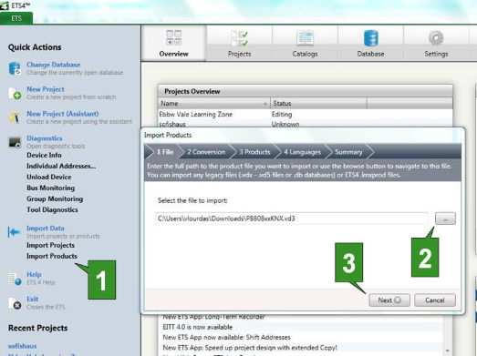Open the ETS ribbon tab
The height and width of the screenshot is (356, 477).
click(16, 18)
